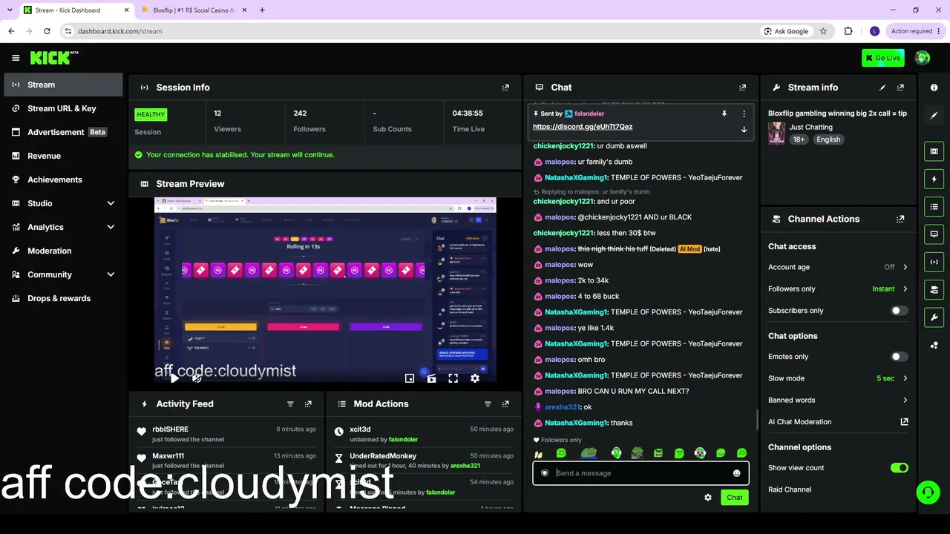Click the Ask Google button
Screen dimensions: 950x534
tap(786, 31)
